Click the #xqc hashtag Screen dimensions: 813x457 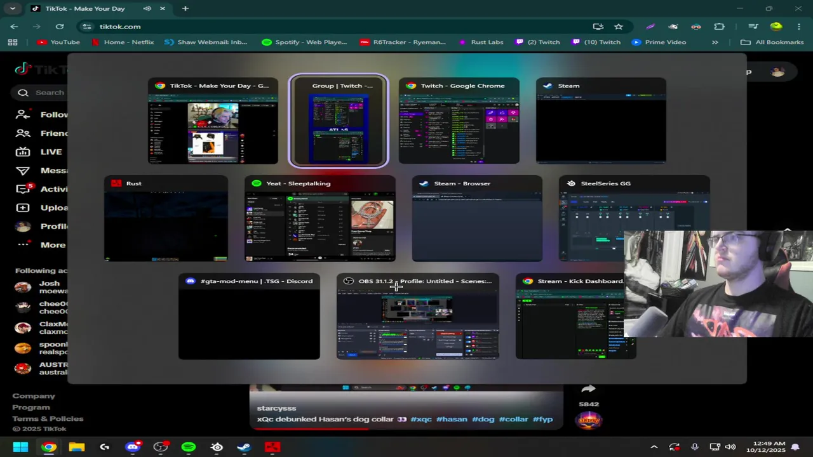click(x=421, y=420)
